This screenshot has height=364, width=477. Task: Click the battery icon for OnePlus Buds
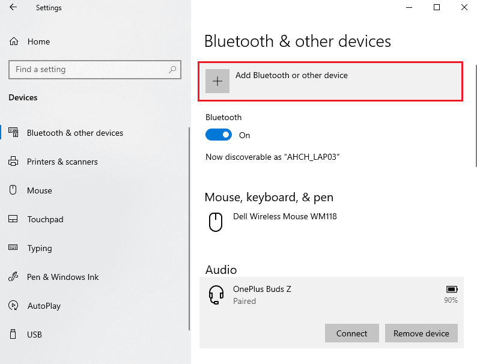[x=452, y=289]
